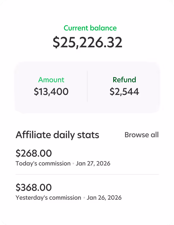This screenshot has height=225, width=174.
Task: Click the $2,544 refund value
Action: pyautogui.click(x=124, y=91)
